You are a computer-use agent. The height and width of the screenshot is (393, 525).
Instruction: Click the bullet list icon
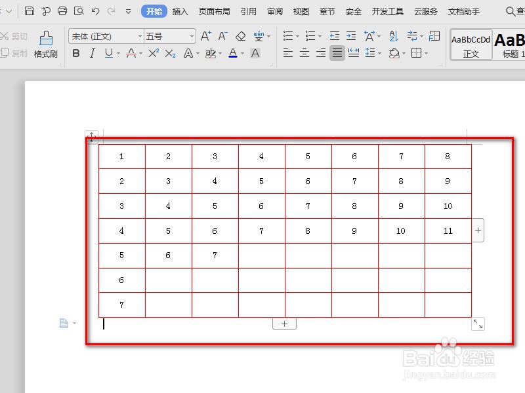[288, 36]
